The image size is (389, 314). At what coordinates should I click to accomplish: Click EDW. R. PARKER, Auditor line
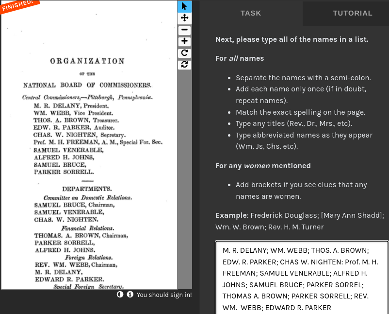coord(74,127)
